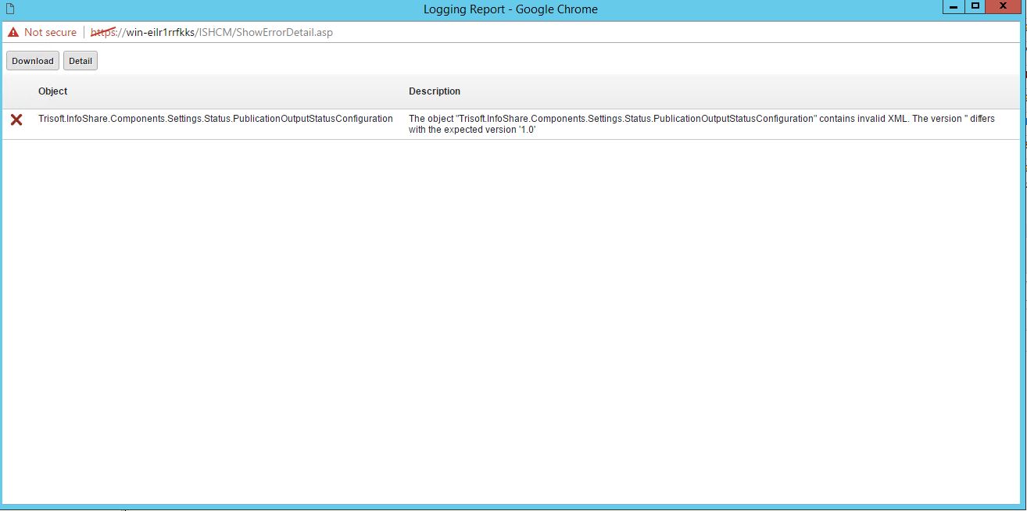1027x511 pixels.
Task: Click the Download button
Action: (33, 61)
